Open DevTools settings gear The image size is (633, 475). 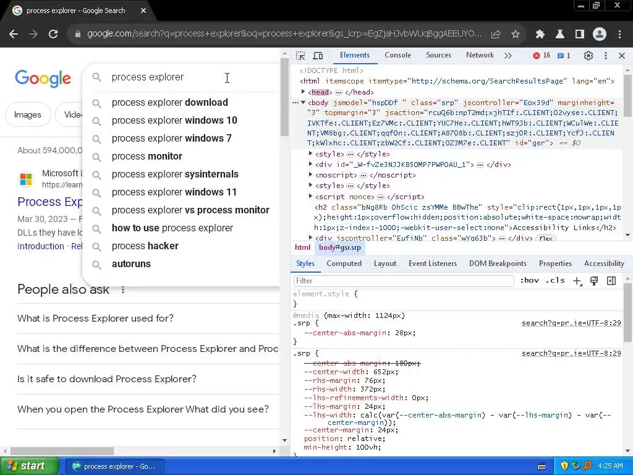[588, 56]
